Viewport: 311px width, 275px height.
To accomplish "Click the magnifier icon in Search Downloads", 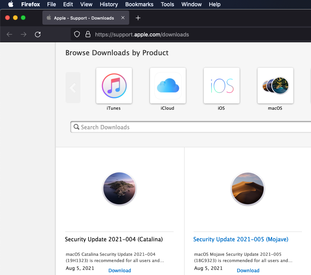I will pyautogui.click(x=76, y=127).
